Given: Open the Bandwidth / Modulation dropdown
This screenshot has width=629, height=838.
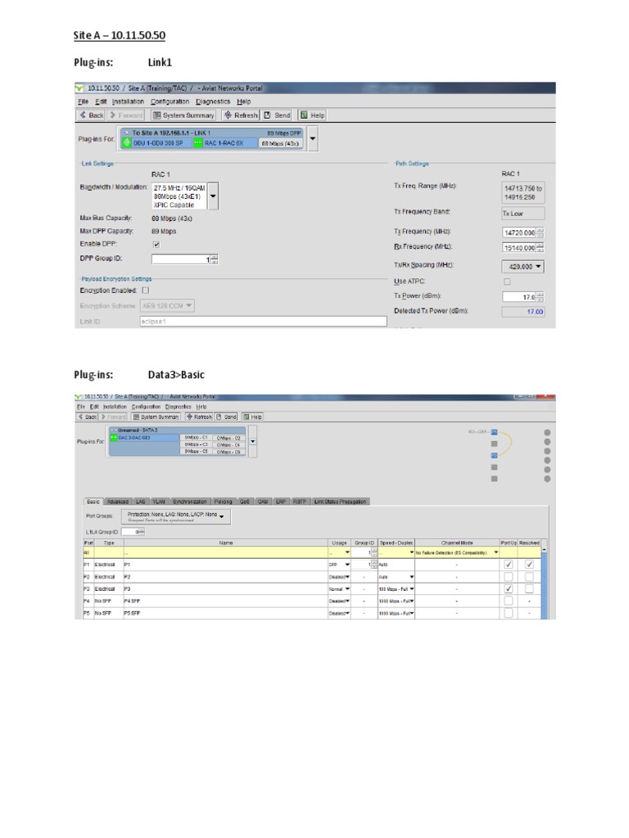Looking at the screenshot, I should pyautogui.click(x=213, y=196).
